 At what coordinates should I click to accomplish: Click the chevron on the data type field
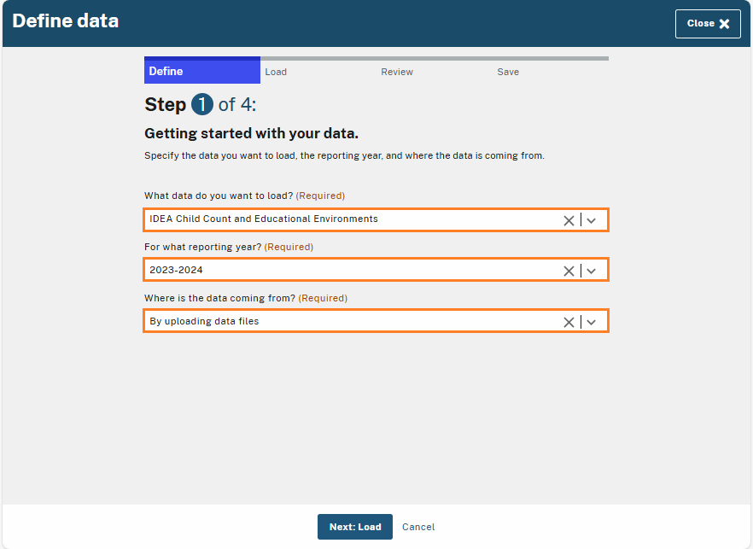coord(592,219)
